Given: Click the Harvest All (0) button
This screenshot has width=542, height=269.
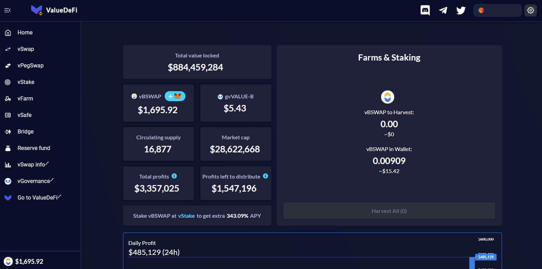Looking at the screenshot, I should coord(389,211).
